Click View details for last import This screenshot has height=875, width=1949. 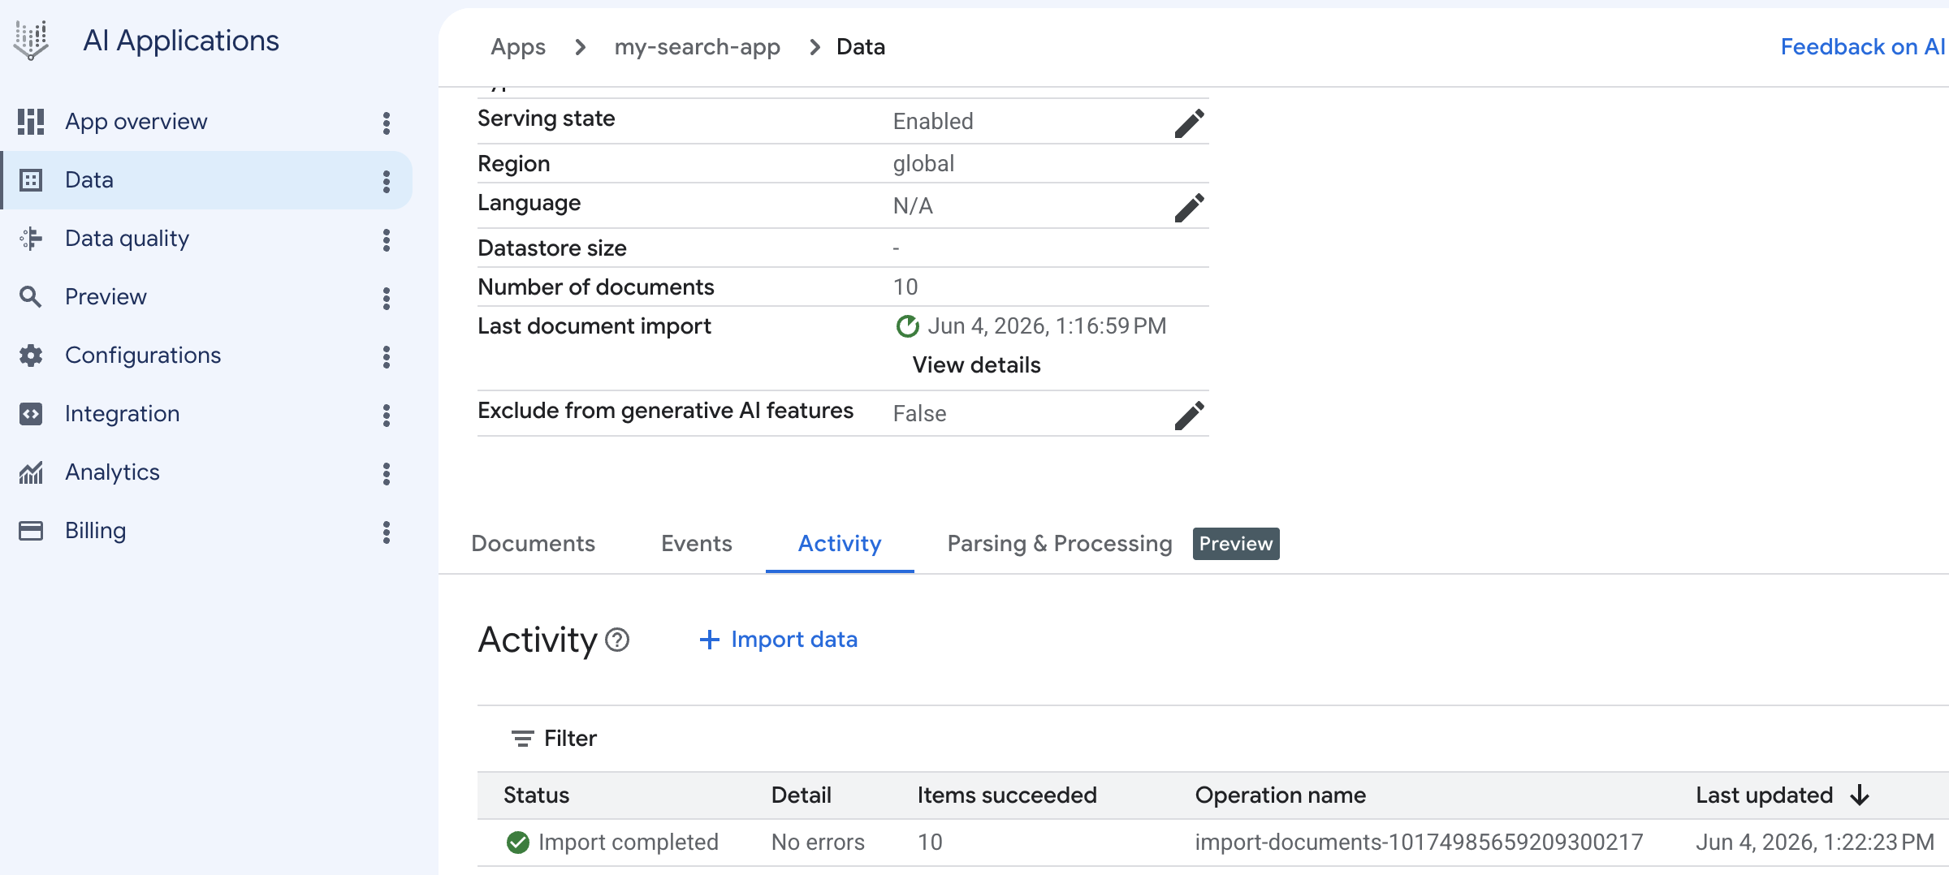(976, 365)
